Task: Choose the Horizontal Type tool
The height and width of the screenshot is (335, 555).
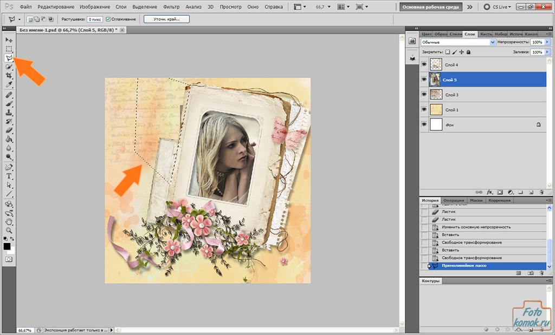Action: point(9,176)
